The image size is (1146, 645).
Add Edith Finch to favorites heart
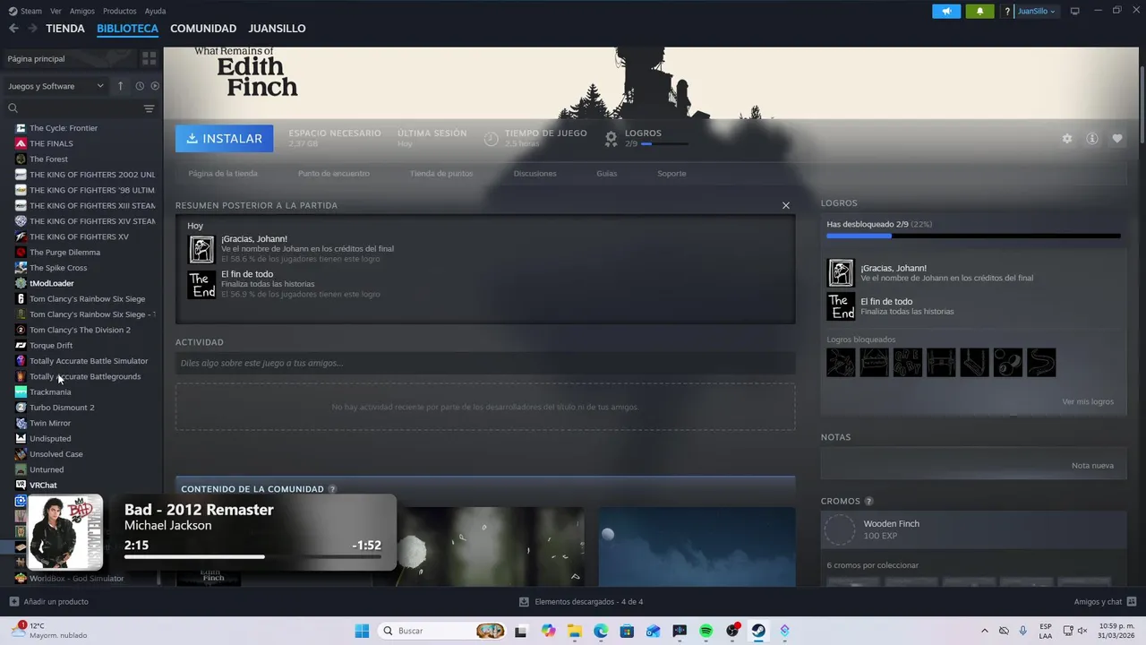1117,139
